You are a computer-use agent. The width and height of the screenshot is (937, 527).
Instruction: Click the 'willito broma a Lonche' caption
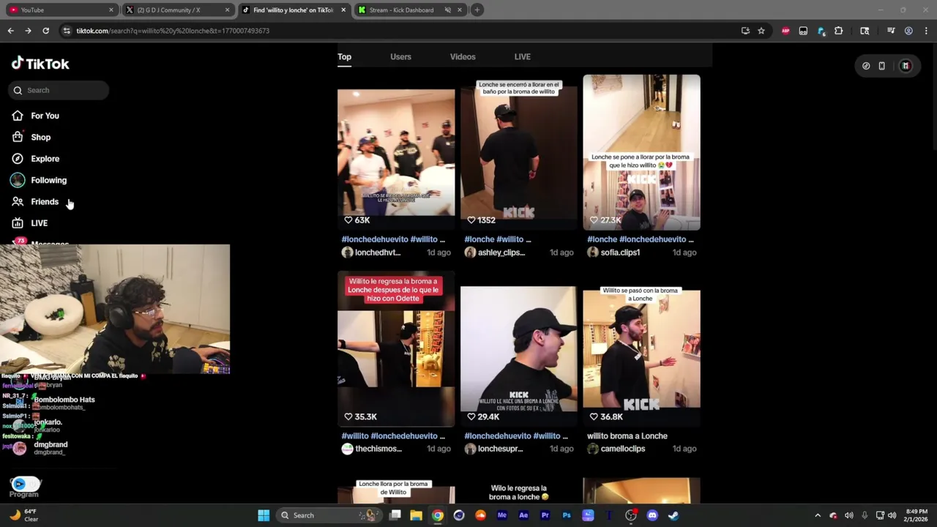click(x=627, y=436)
